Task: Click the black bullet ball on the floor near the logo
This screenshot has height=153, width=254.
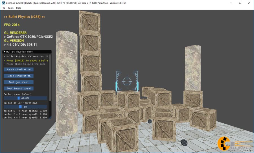Action: [184, 143]
